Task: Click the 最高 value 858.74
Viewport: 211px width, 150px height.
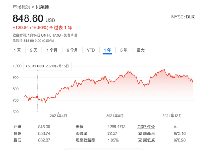Action: [44, 133]
